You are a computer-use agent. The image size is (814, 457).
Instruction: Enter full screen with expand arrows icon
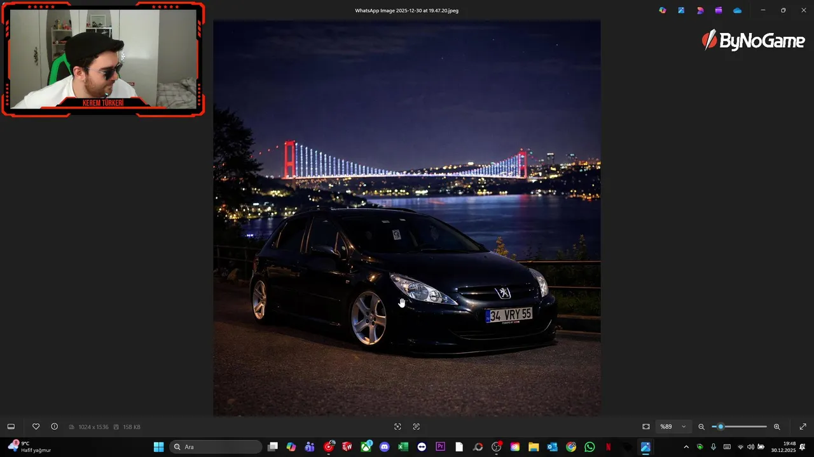[x=803, y=427]
